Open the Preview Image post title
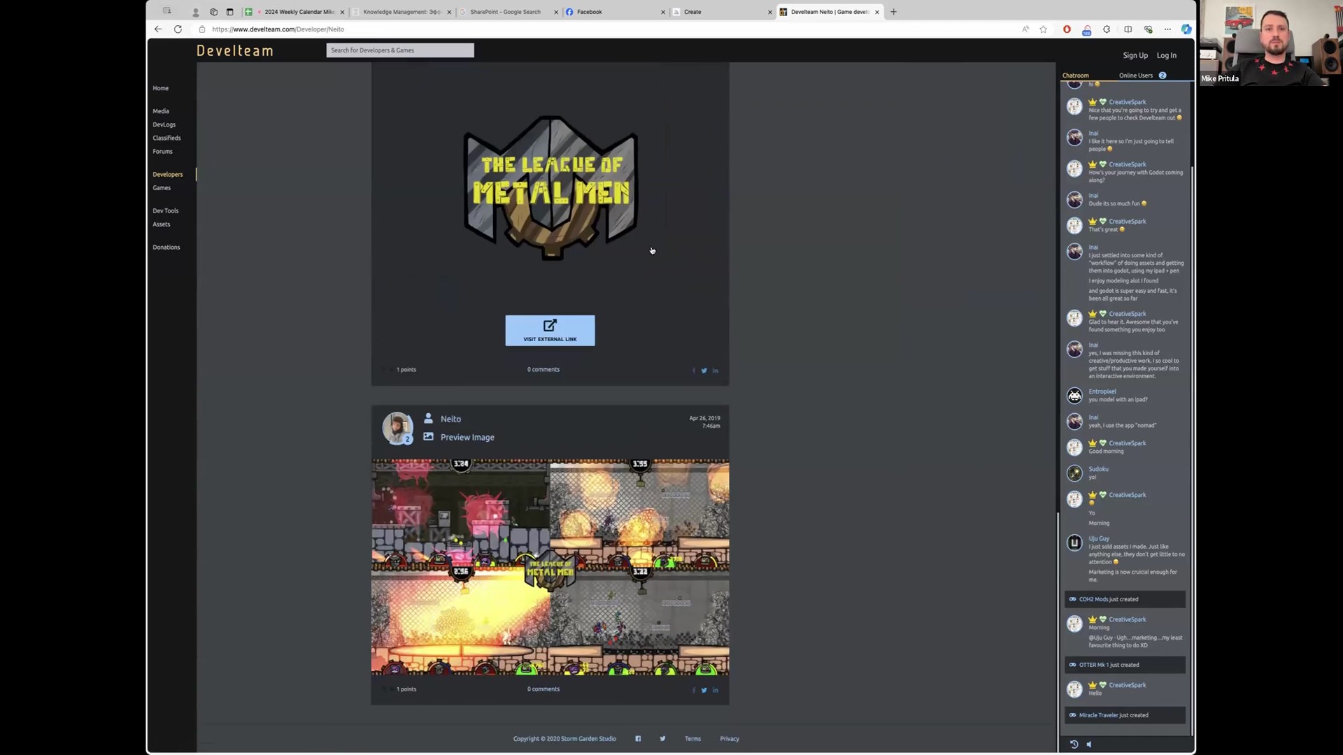The image size is (1343, 755). (467, 437)
